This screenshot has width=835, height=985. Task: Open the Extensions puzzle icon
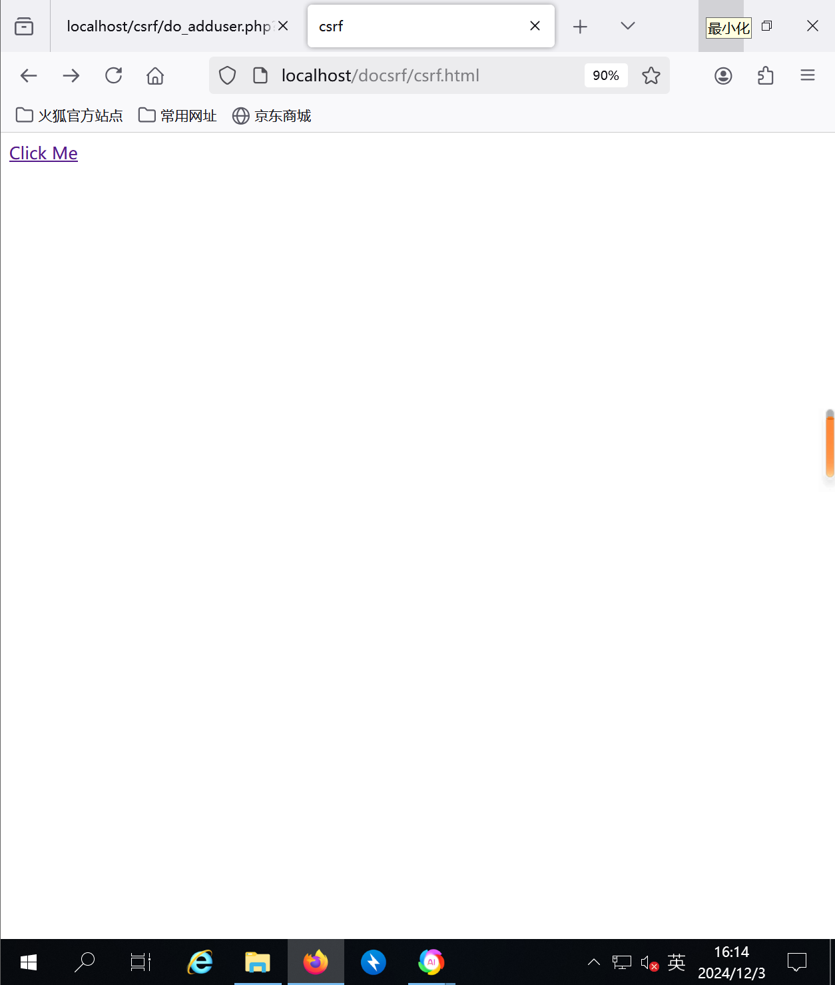pyautogui.click(x=765, y=76)
